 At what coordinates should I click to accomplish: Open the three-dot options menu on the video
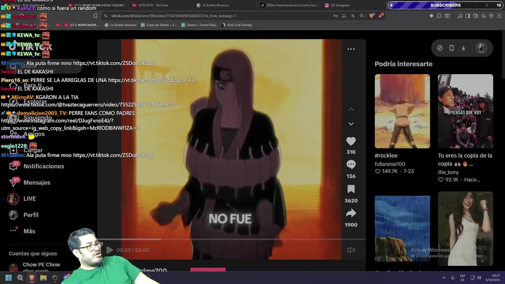[x=351, y=49]
